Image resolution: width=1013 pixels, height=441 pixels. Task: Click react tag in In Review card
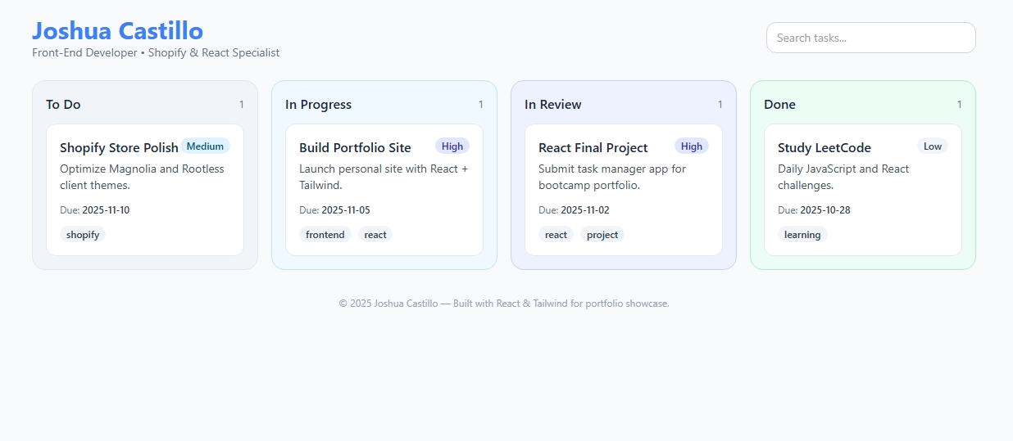pos(556,235)
